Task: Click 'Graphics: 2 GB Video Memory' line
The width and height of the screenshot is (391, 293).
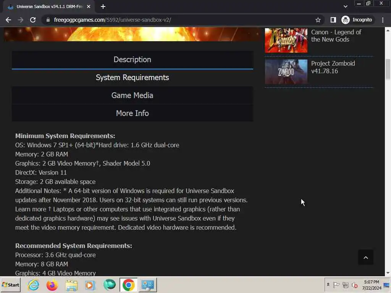Action: pos(82,163)
